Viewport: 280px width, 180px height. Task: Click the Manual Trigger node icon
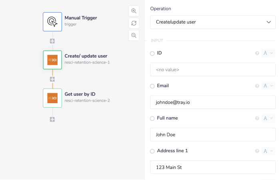coord(52,22)
